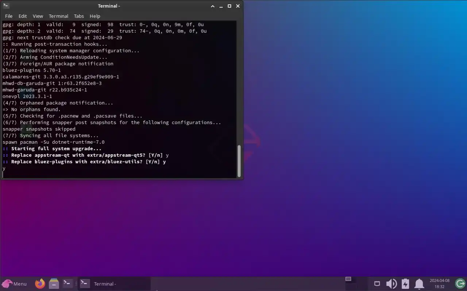Click the terminal icon in the title bar

(x=6, y=6)
